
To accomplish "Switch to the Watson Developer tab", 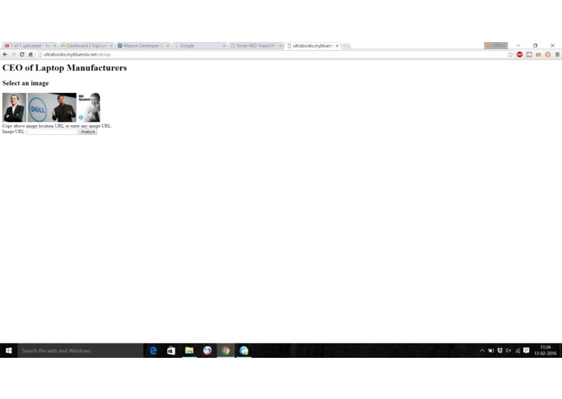I will coord(142,46).
